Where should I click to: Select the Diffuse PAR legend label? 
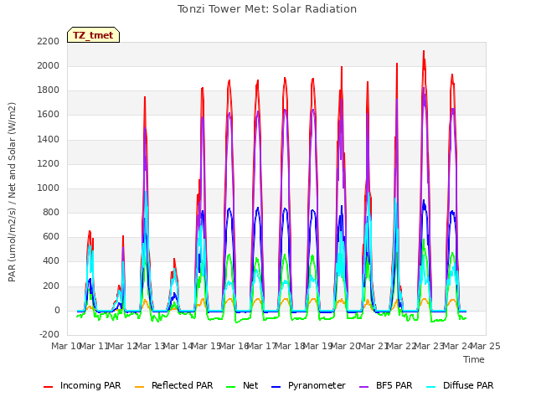tap(468, 385)
